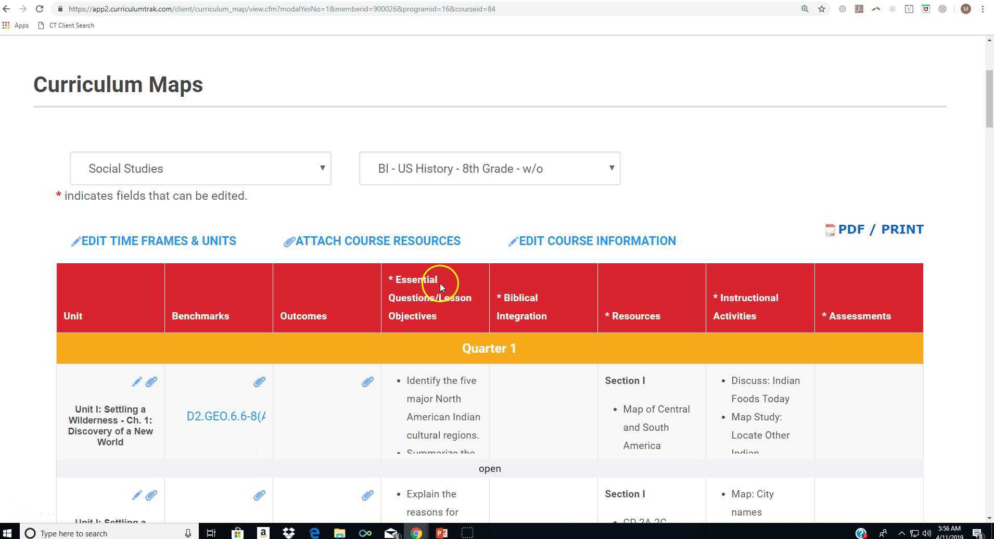
Task: Click the paperclip attach icon in first Unit cell
Action: pyautogui.click(x=151, y=382)
